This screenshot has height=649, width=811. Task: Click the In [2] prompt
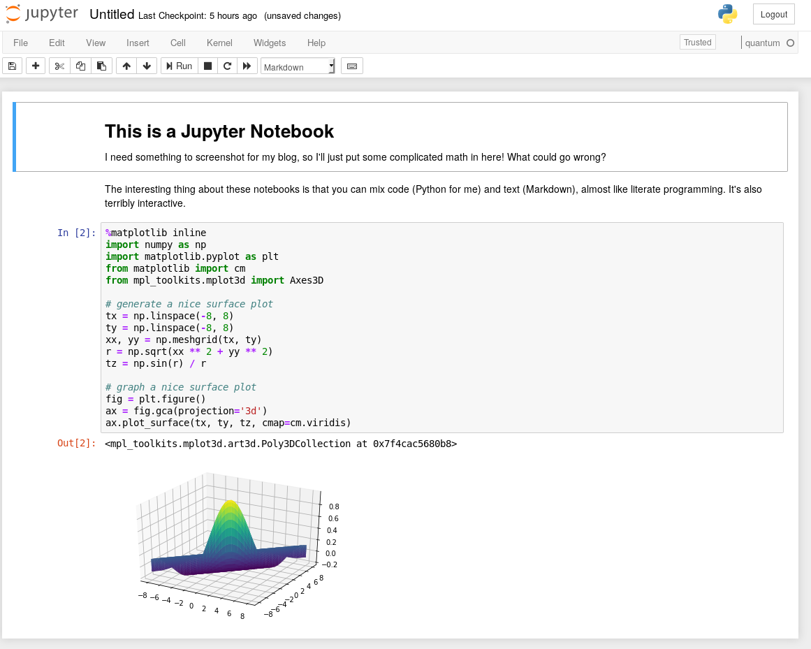point(77,233)
